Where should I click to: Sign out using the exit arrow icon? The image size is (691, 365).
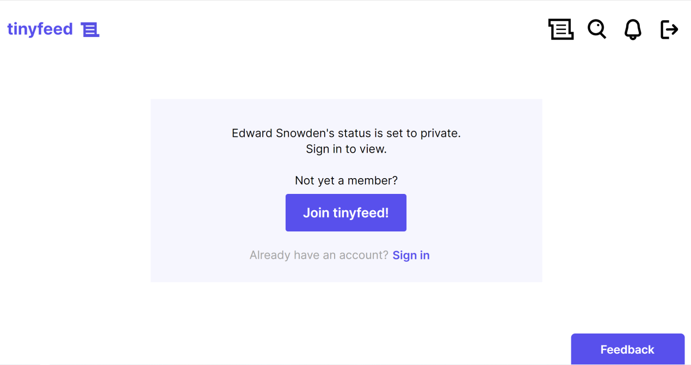[x=669, y=29]
